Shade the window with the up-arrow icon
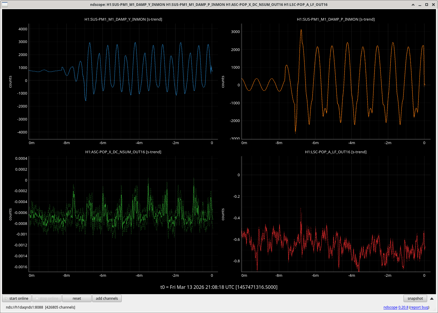The height and width of the screenshot is (313, 438). [x=413, y=4]
